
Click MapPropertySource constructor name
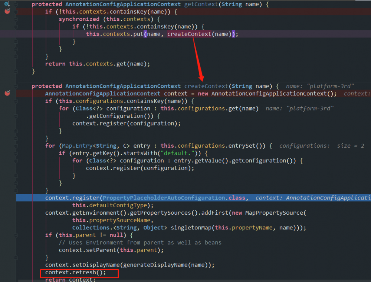point(274,213)
